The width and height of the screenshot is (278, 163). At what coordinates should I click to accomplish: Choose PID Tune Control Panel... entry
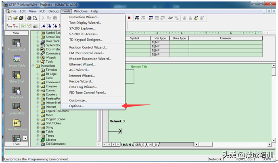[x=93, y=93]
